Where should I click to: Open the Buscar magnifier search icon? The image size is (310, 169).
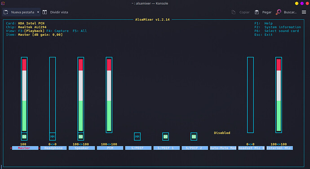(279, 12)
